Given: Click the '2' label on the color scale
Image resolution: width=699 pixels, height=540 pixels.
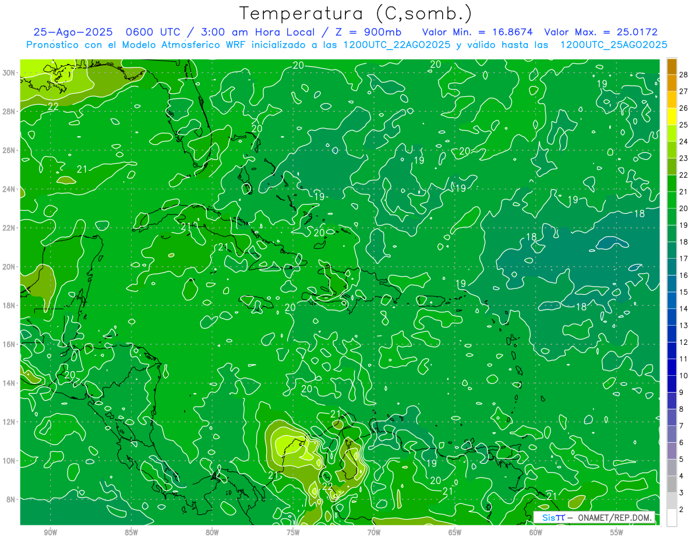Looking at the screenshot, I should 682,510.
